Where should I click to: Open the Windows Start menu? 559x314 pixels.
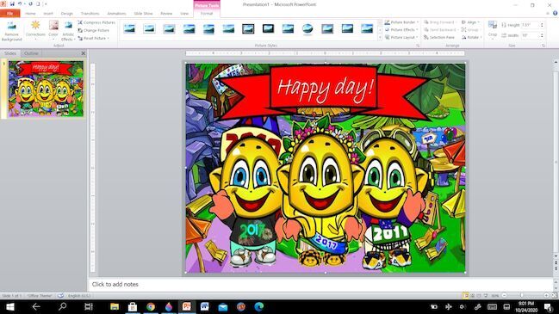point(10,306)
